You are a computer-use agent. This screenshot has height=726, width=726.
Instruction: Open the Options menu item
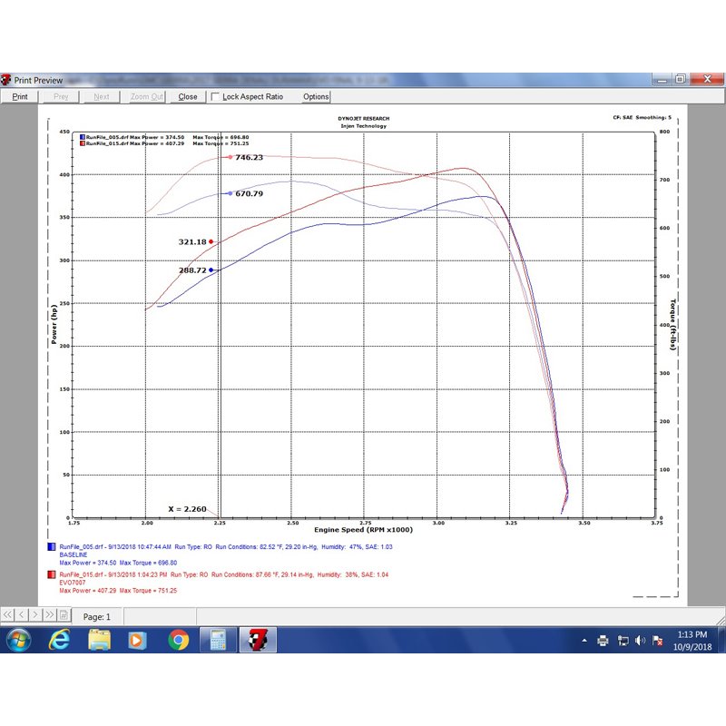coord(316,97)
